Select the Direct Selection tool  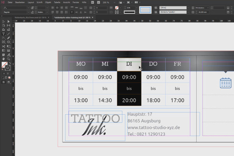pos(9,21)
